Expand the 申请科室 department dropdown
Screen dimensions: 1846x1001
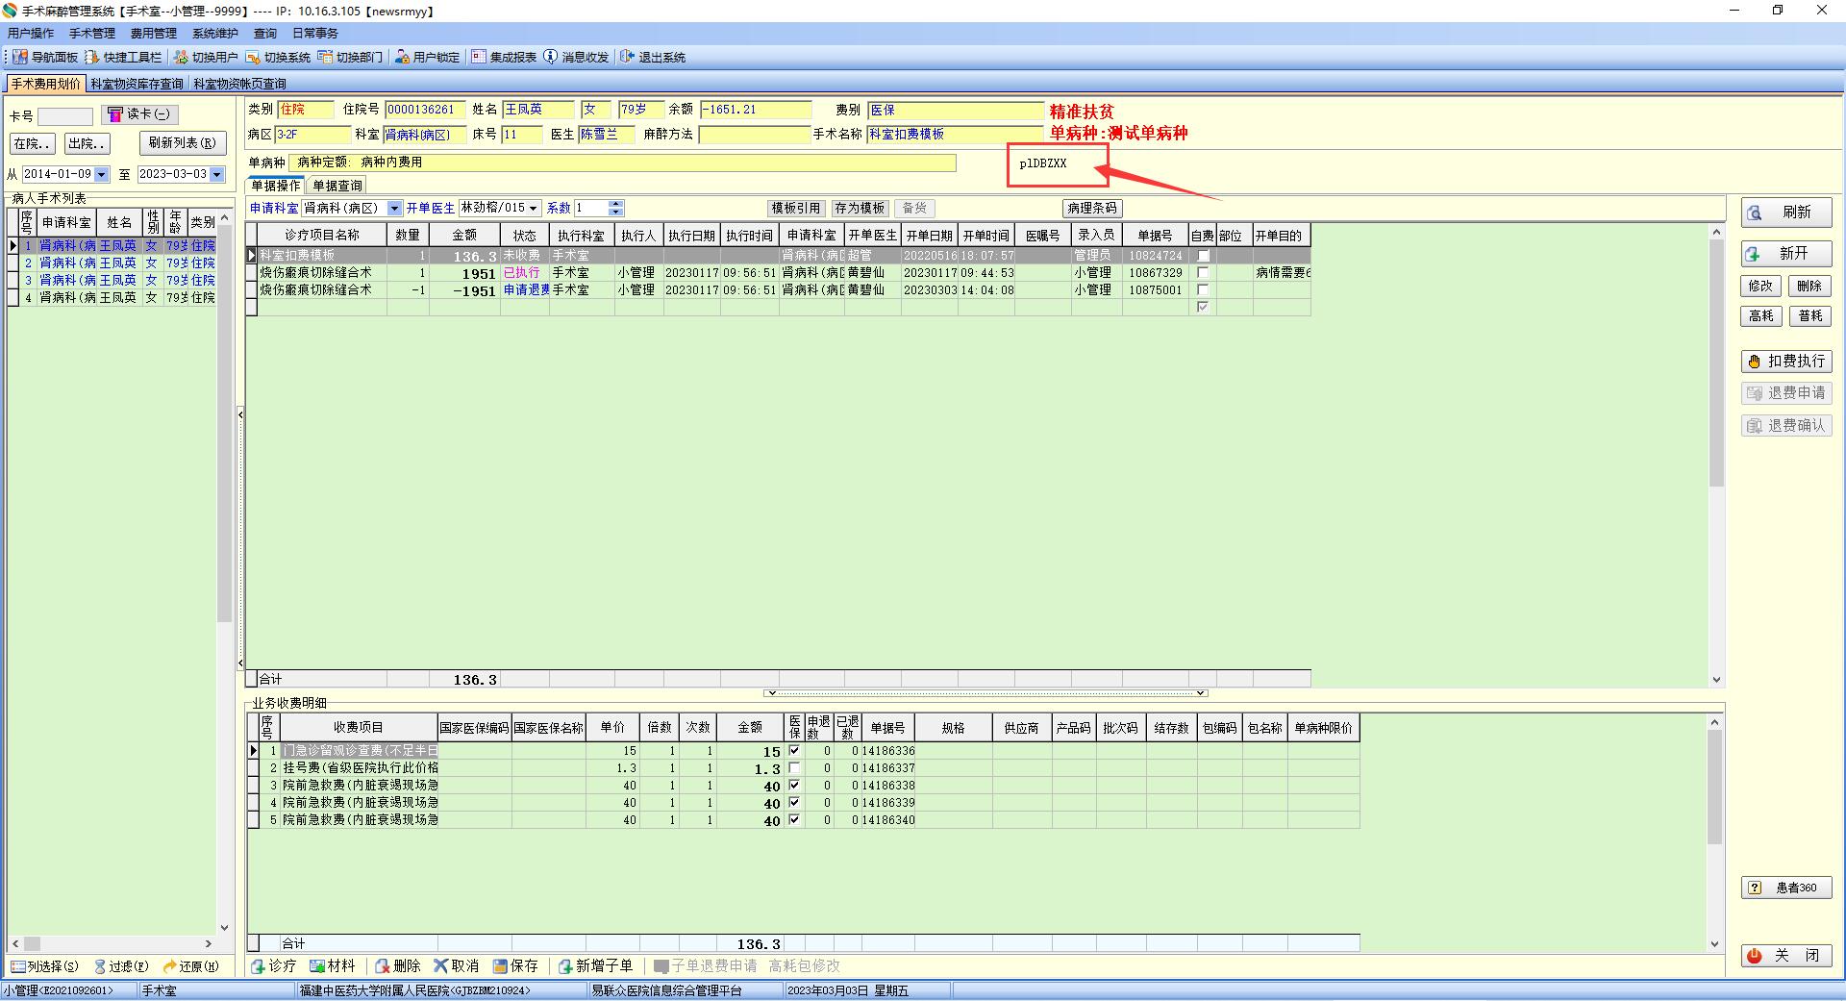point(394,209)
